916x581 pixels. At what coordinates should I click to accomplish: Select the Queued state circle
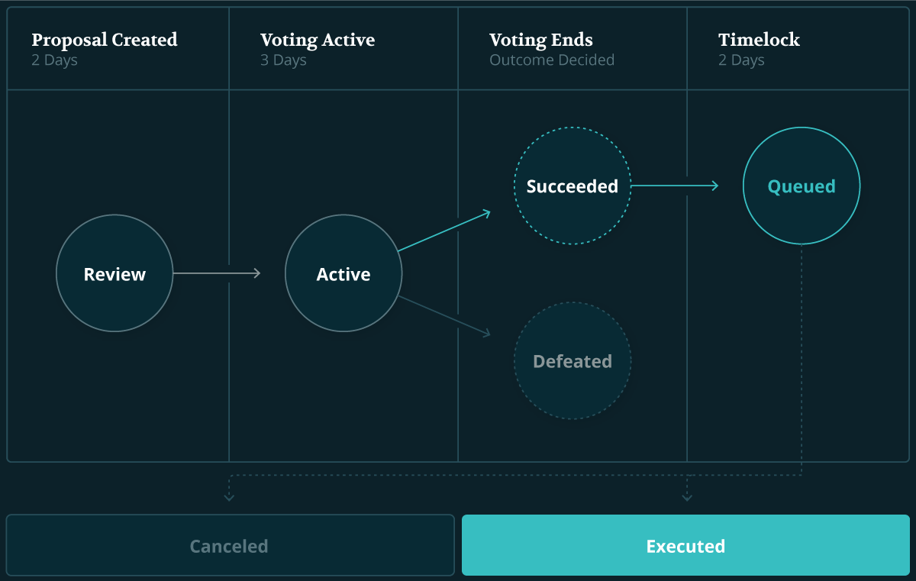801,186
